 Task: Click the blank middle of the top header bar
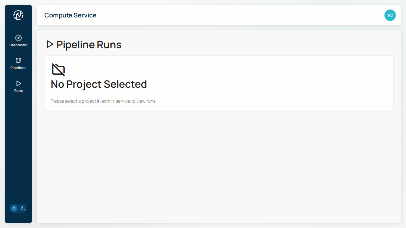[x=222, y=15]
